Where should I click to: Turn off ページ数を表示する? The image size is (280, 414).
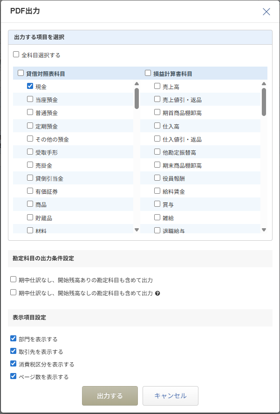tap(14, 376)
